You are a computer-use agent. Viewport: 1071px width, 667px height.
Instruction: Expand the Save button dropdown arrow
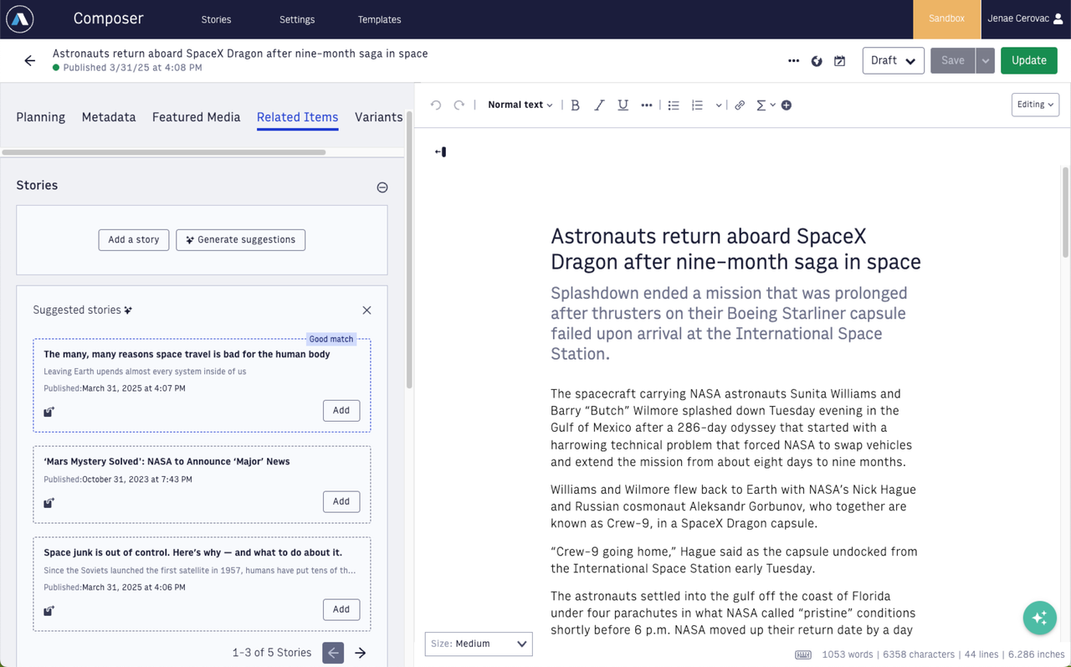tap(986, 60)
